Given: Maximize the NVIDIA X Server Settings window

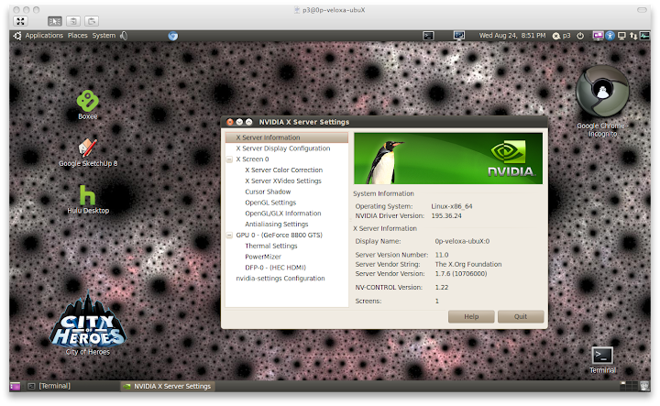Looking at the screenshot, I should click(x=248, y=122).
